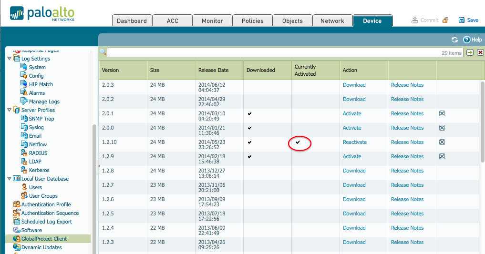Click the green arrow apply-filter icon

pyautogui.click(x=470, y=52)
